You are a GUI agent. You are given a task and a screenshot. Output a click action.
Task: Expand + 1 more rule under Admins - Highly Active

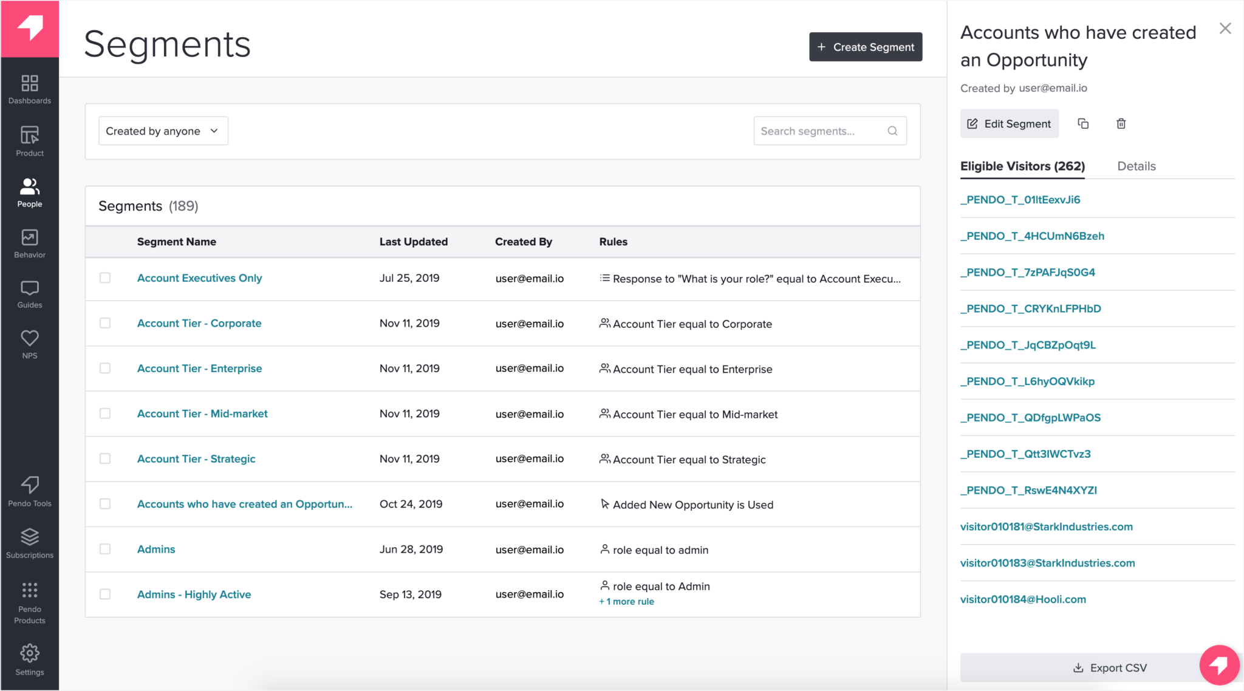click(x=626, y=601)
